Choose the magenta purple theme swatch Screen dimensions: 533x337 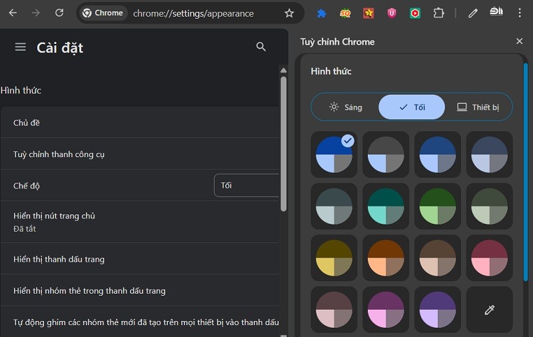click(x=386, y=310)
